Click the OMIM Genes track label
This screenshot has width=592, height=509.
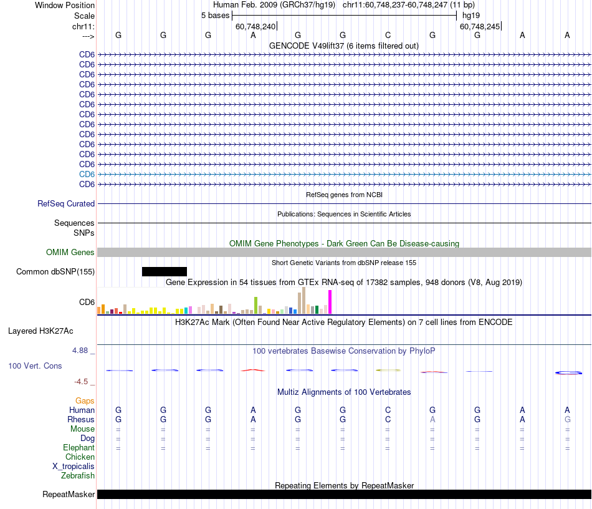coord(70,253)
